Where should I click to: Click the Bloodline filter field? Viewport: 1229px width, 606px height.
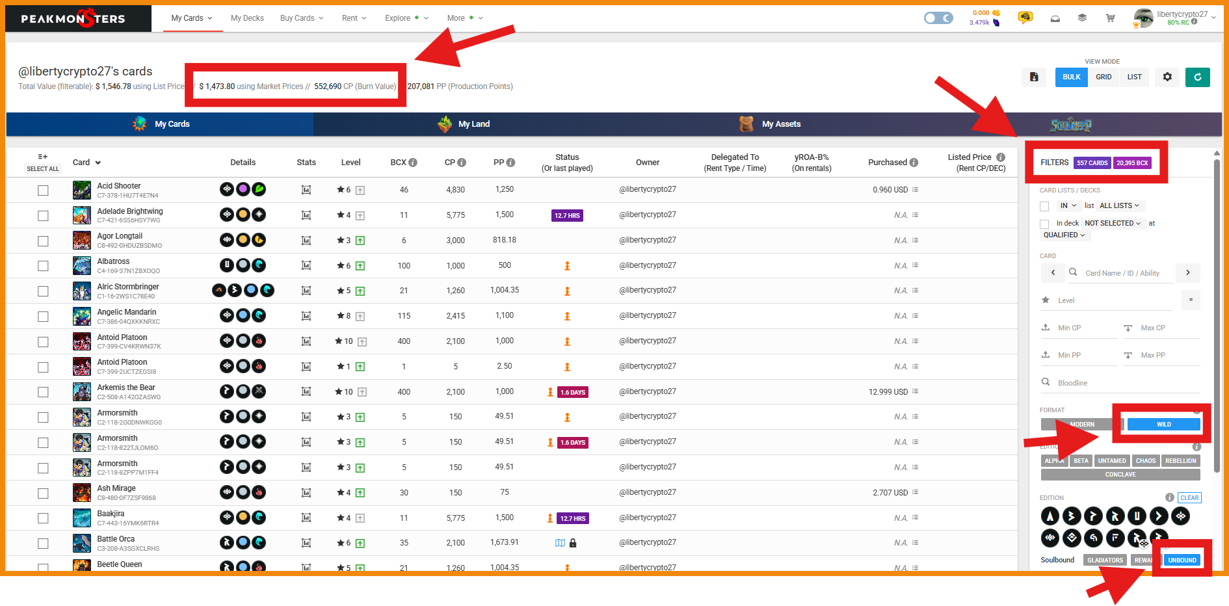coord(1120,383)
